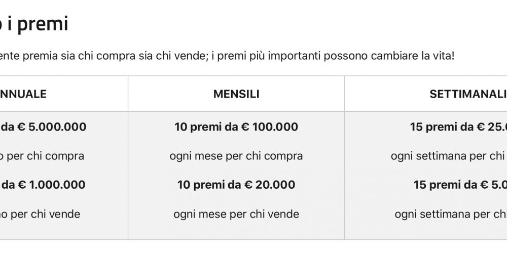507x253 pixels.
Task: Select the '10 premi da € 20.000' text
Action: [x=236, y=185]
